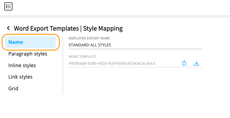Switch to Inline styles section
The height and width of the screenshot is (118, 230).
22,65
